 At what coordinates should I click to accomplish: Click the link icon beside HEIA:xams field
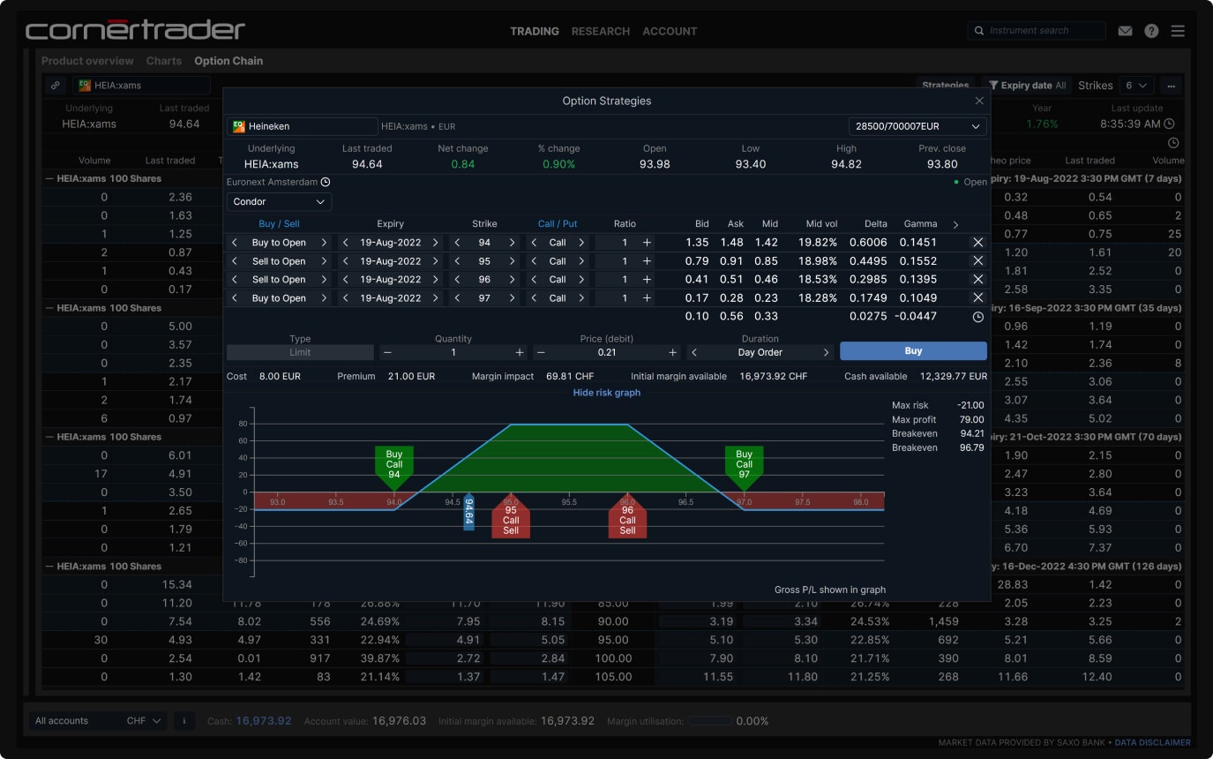pyautogui.click(x=56, y=86)
